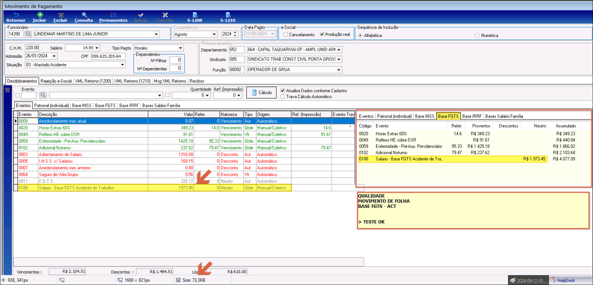The image size is (593, 285).
Task: Click the delete icon on left sidebar
Action: coord(8,90)
